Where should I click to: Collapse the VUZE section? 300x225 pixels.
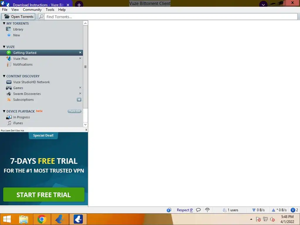pos(4,47)
